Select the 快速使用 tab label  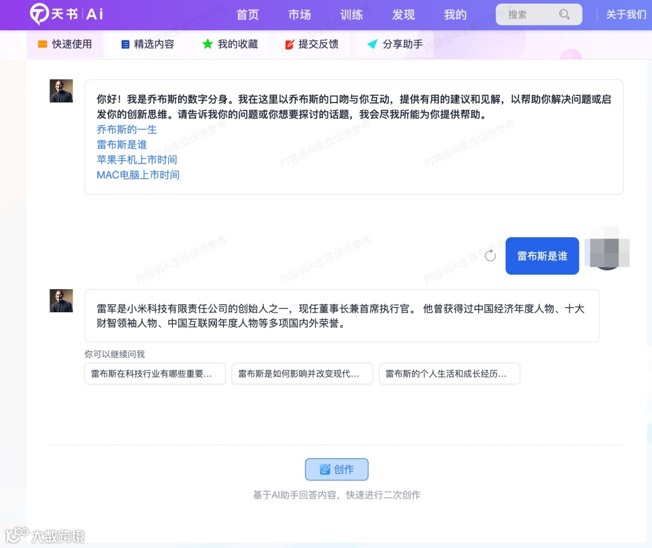72,44
